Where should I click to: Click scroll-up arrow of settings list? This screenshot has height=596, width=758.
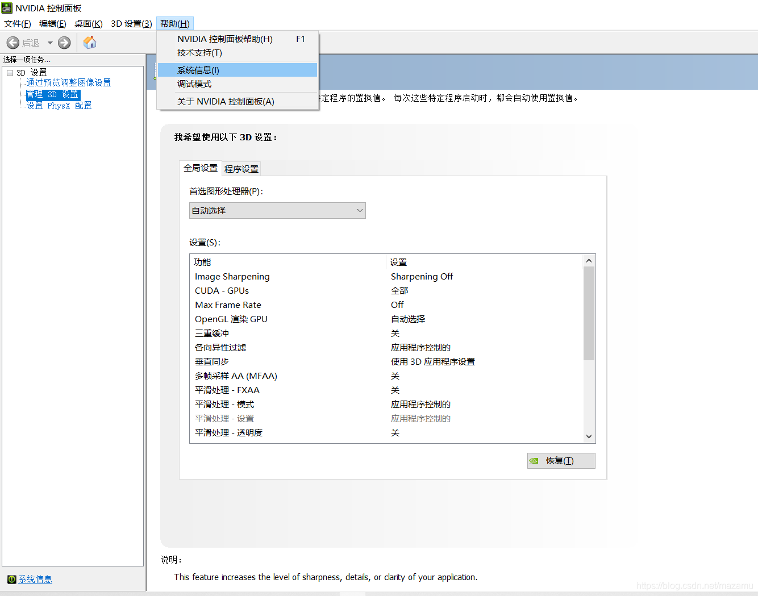[589, 260]
